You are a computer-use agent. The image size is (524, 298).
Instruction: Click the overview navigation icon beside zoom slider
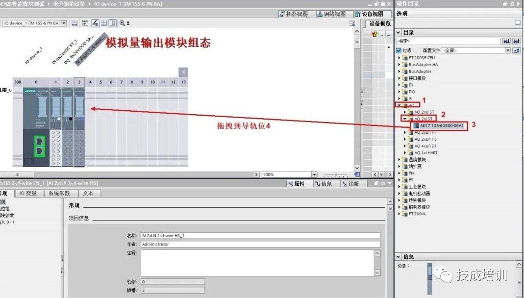(x=357, y=174)
